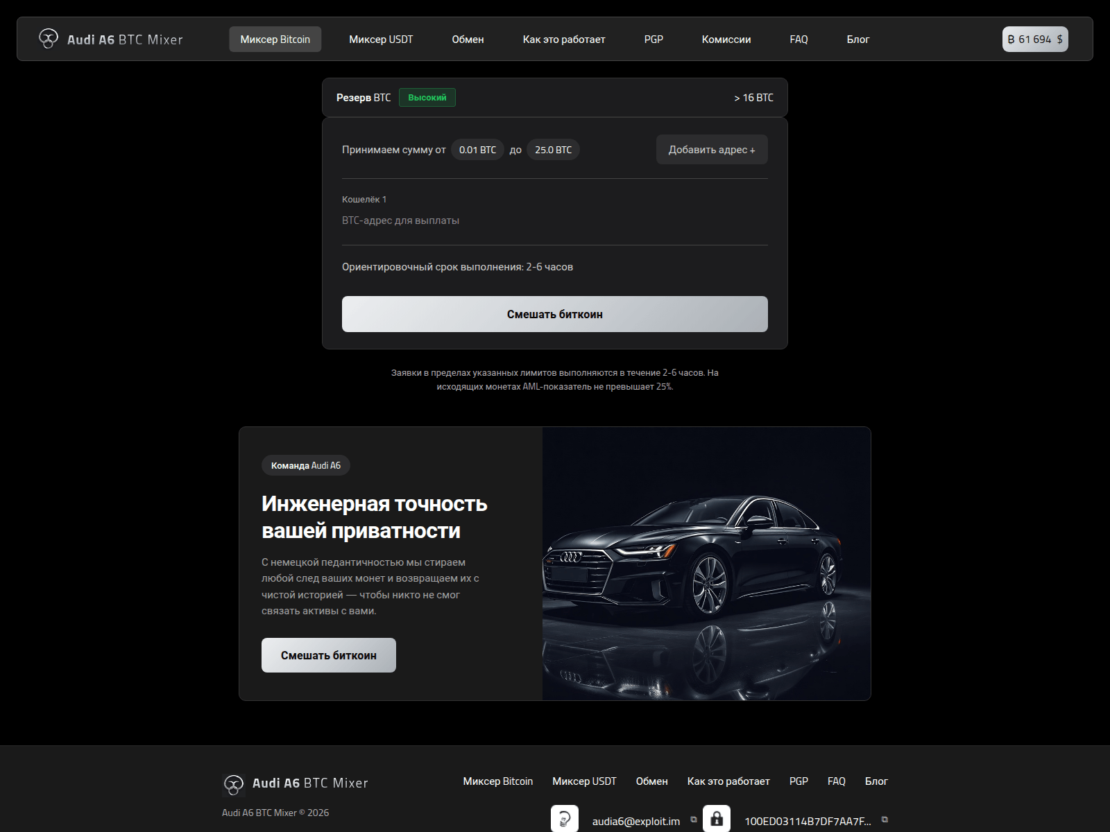This screenshot has height=832, width=1110.
Task: Click the 'Резерв BTC' label
Action: tap(364, 98)
